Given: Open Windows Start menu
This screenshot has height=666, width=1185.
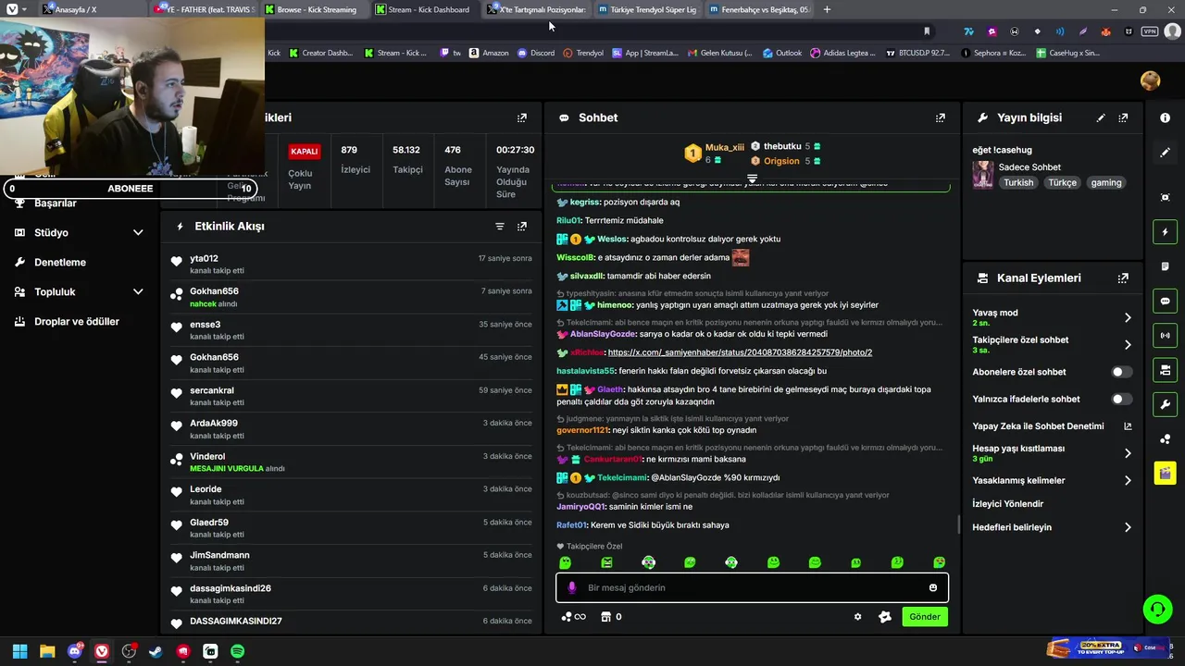Looking at the screenshot, I should point(20,651).
